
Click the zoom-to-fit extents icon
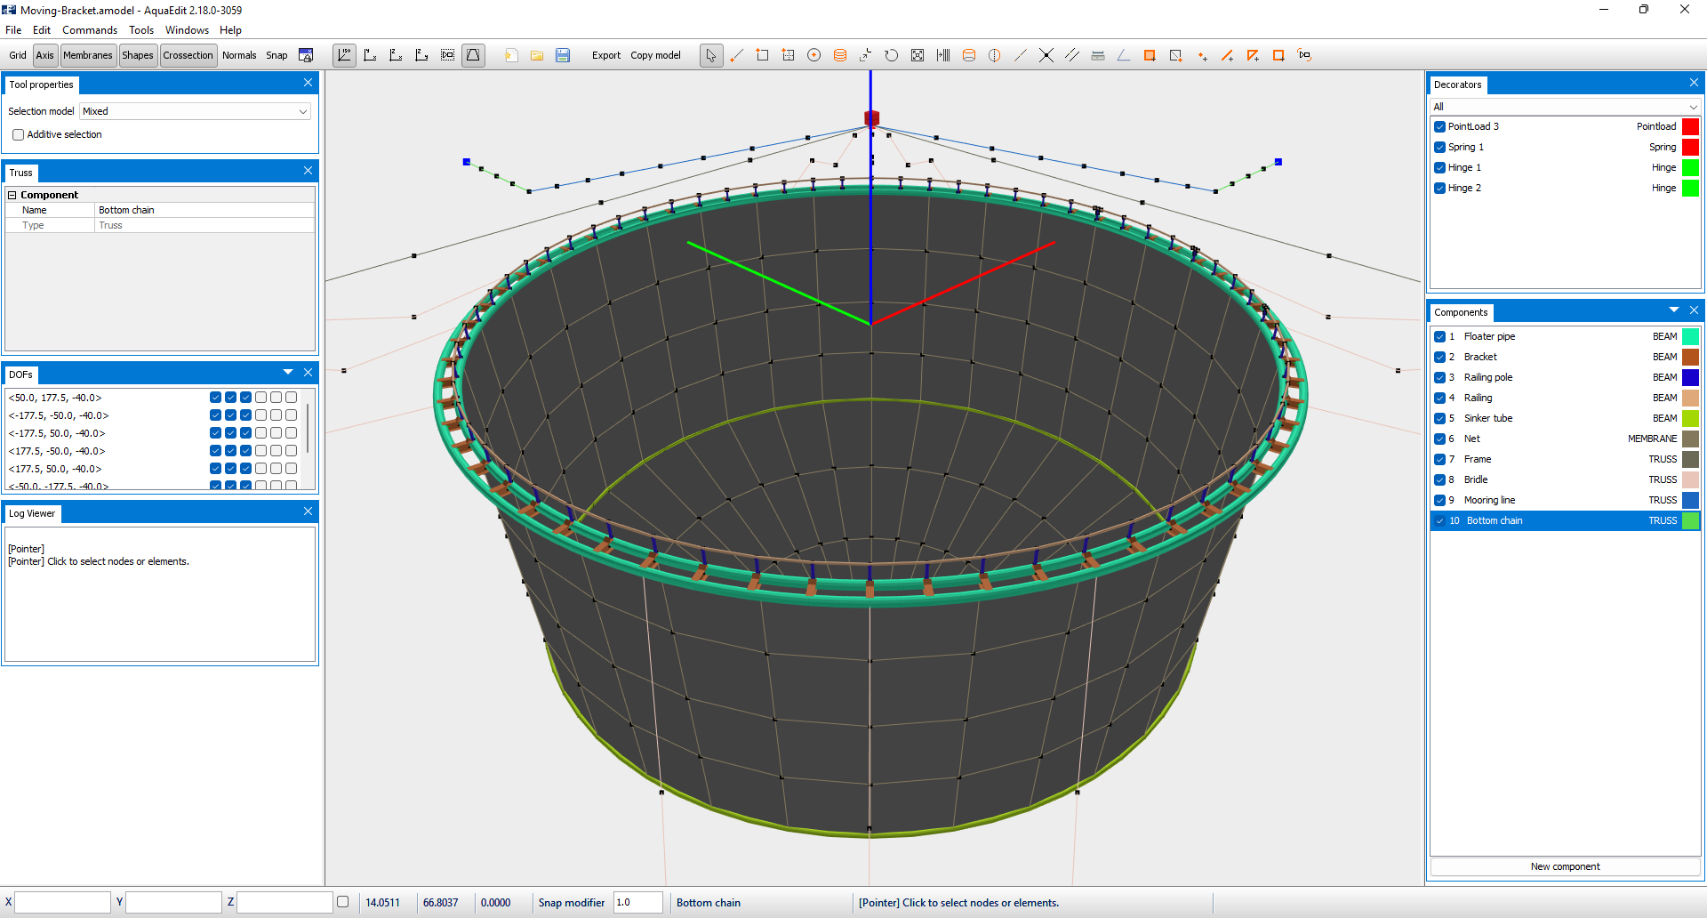(918, 55)
